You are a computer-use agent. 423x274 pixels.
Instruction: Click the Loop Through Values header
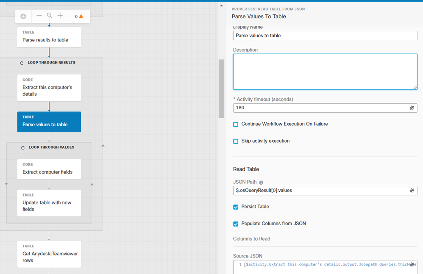pyautogui.click(x=52, y=147)
